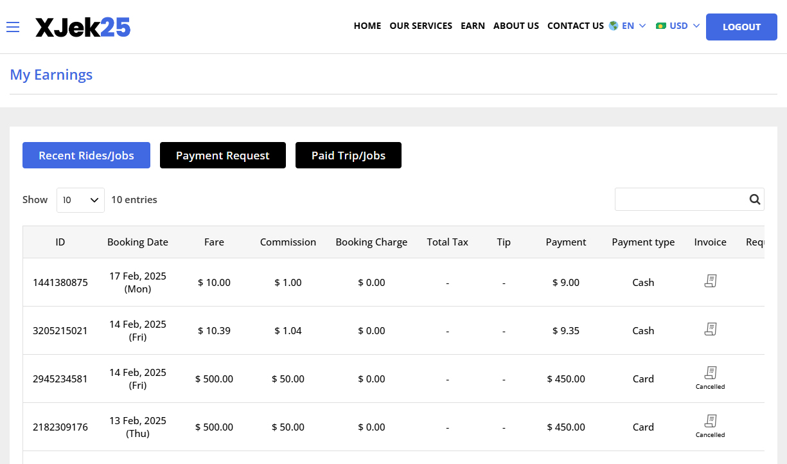This screenshot has width=787, height=464.
Task: Navigate to OUR SERVICES
Action: click(x=421, y=26)
